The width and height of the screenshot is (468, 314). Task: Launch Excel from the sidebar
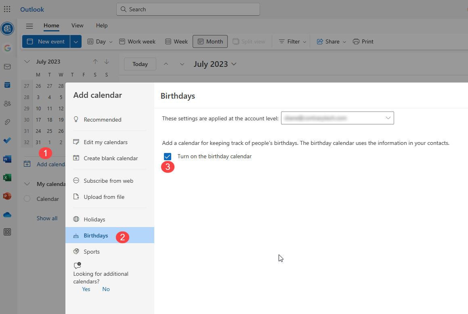(x=7, y=178)
